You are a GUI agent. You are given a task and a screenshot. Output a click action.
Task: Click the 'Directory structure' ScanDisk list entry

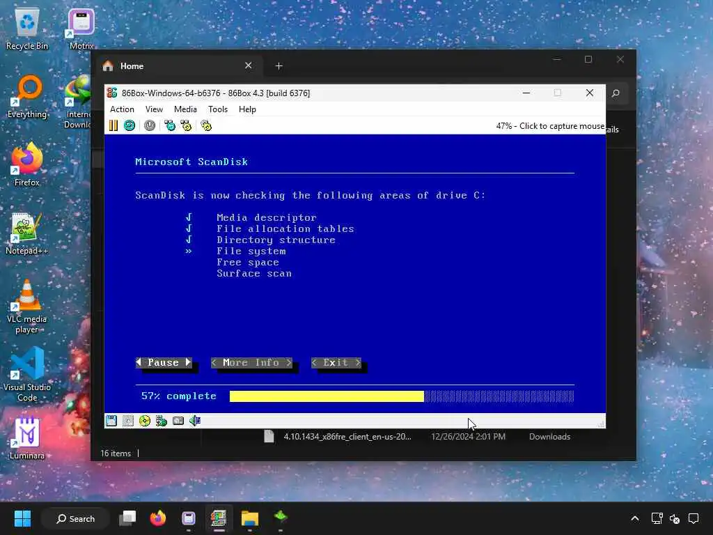tap(276, 240)
